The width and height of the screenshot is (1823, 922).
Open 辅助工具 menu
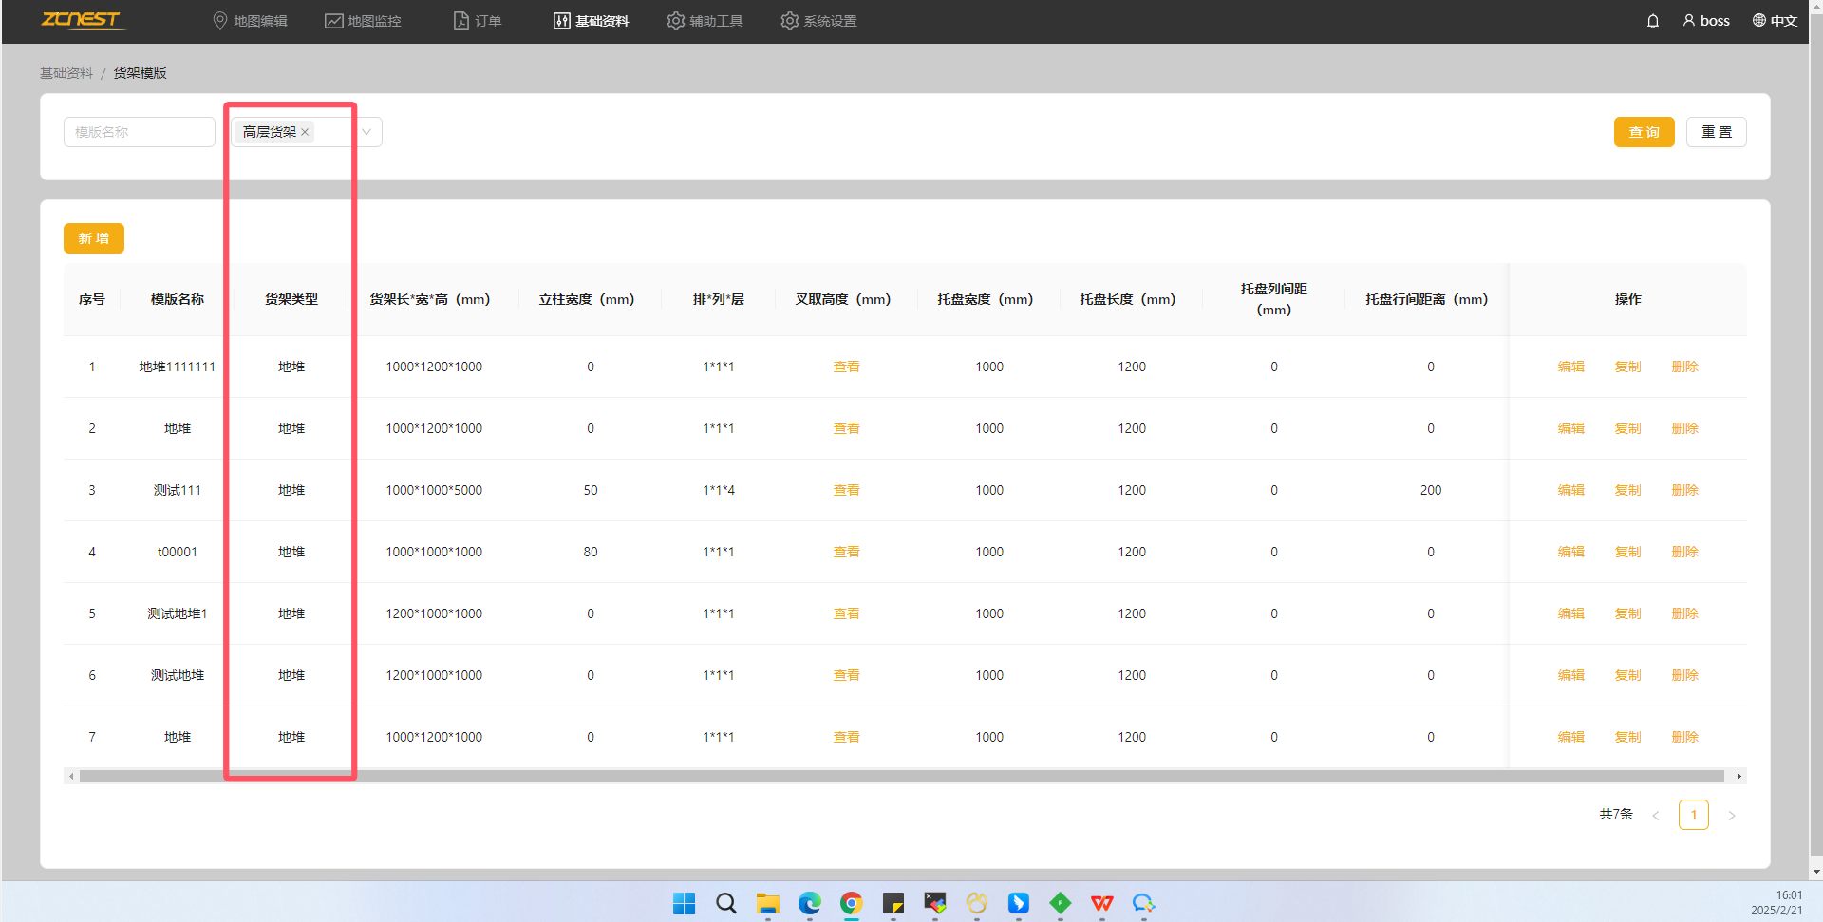point(705,21)
